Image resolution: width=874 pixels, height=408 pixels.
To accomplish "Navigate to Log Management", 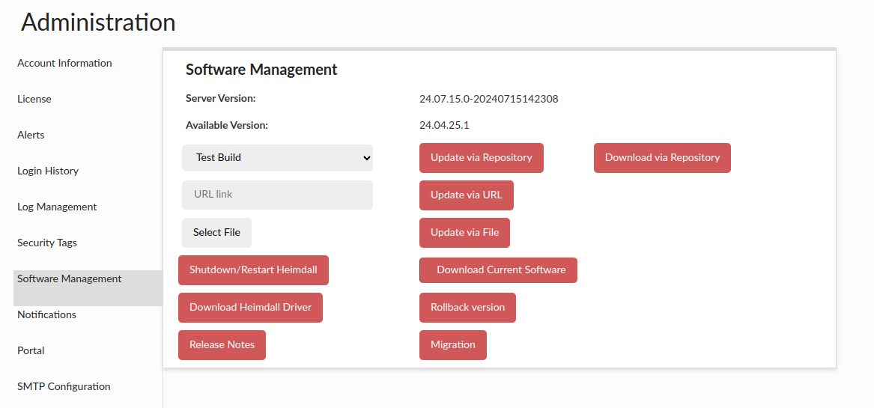I will coord(57,207).
